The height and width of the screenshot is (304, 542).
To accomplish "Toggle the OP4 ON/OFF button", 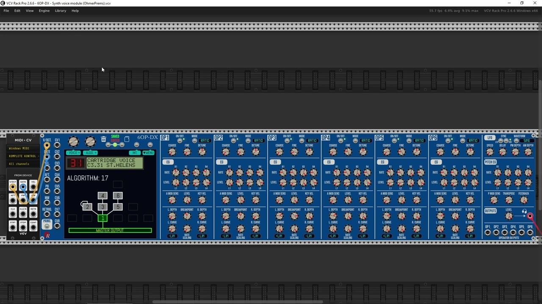I will (341, 141).
